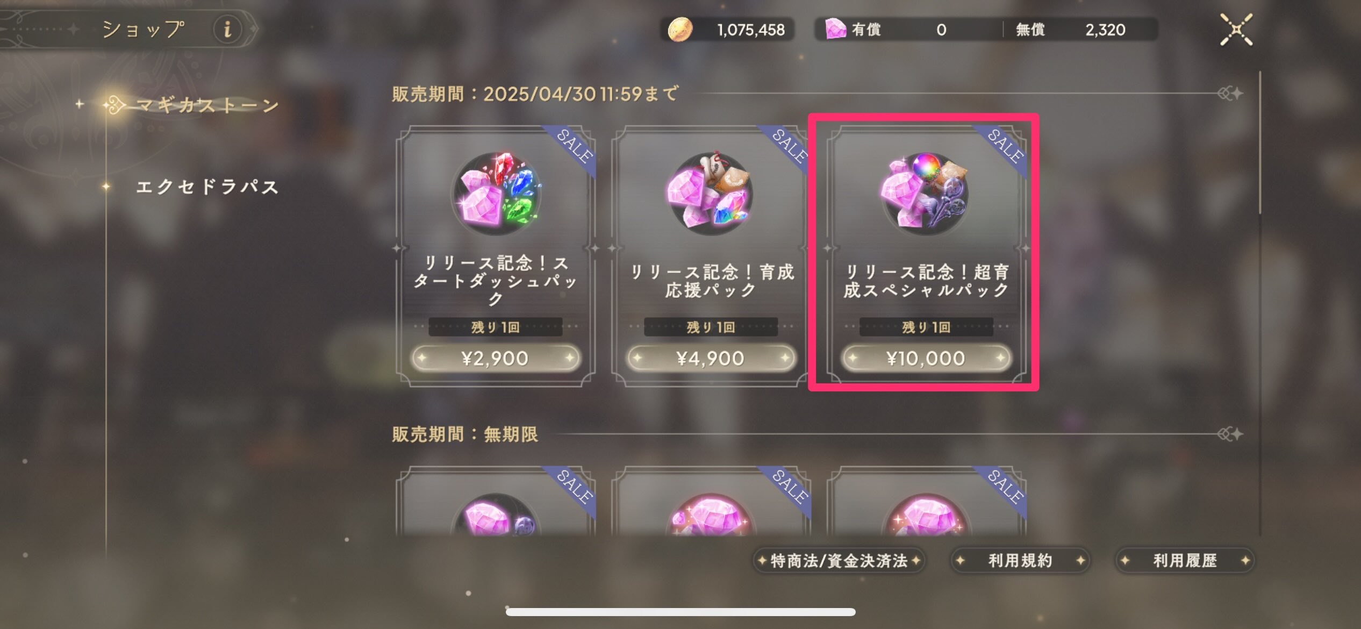Switch to the エクセドラパス tab

[207, 187]
